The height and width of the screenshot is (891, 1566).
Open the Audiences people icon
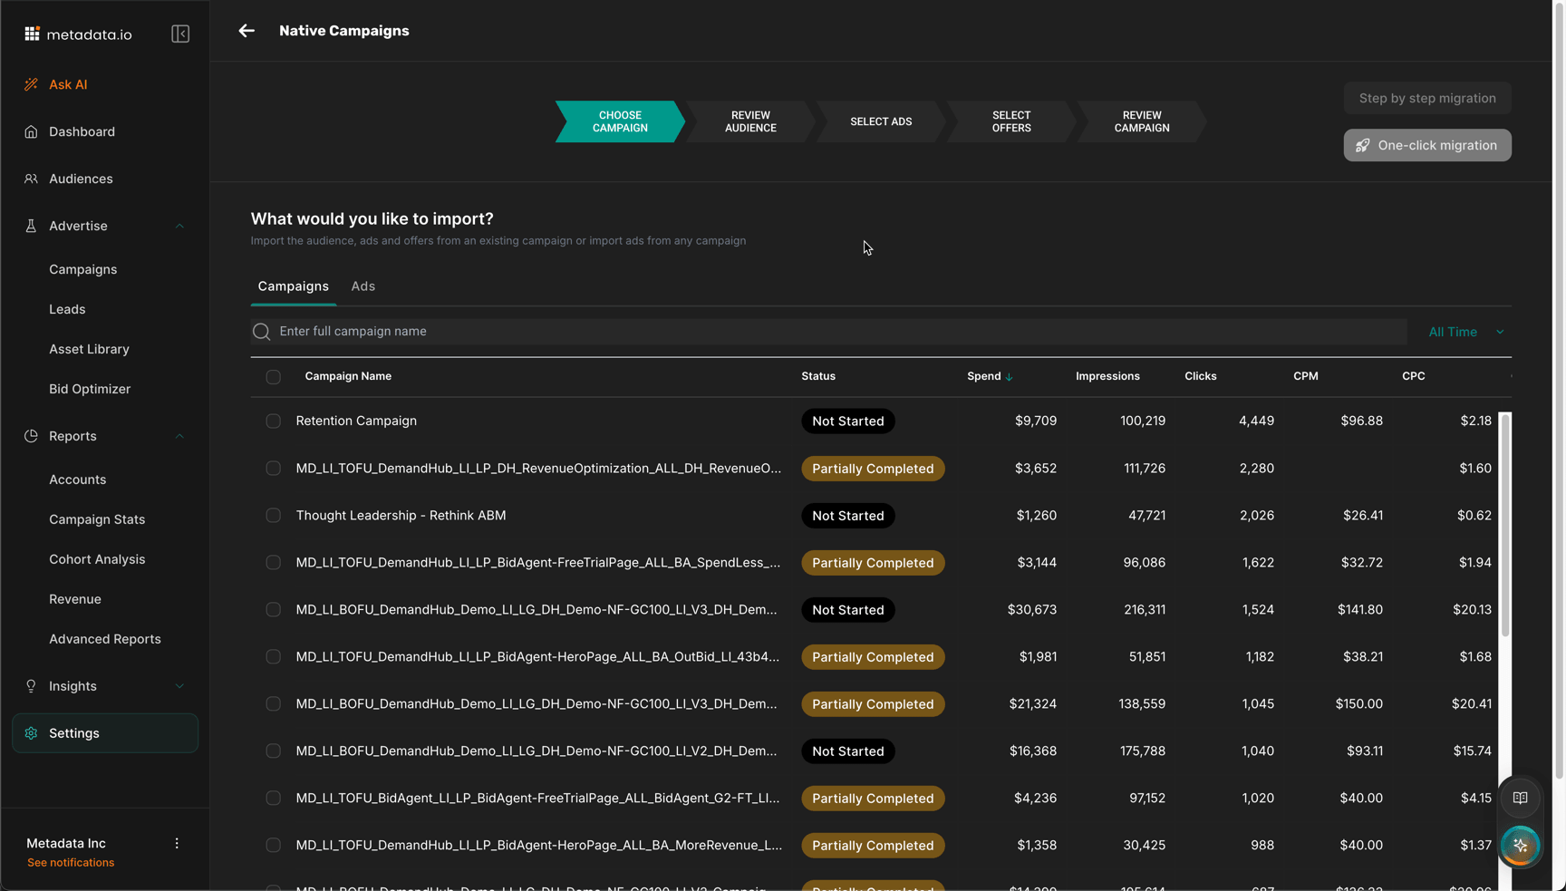pos(31,179)
